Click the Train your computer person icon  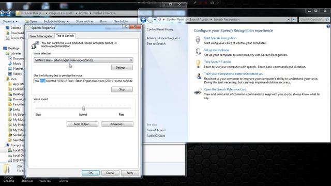tap(199, 76)
